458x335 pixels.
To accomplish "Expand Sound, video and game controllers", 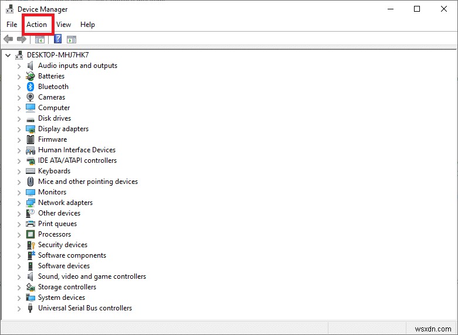I will click(x=19, y=277).
